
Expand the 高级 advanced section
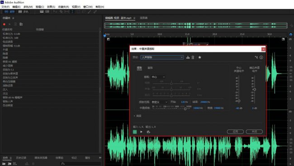point(138,116)
